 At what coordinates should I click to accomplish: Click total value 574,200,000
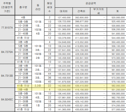(118, 105)
